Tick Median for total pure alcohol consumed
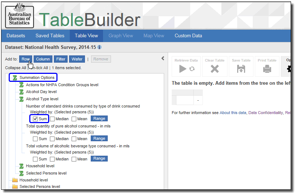Image resolution: width=295 pixels, height=193 pixels. click(52, 139)
